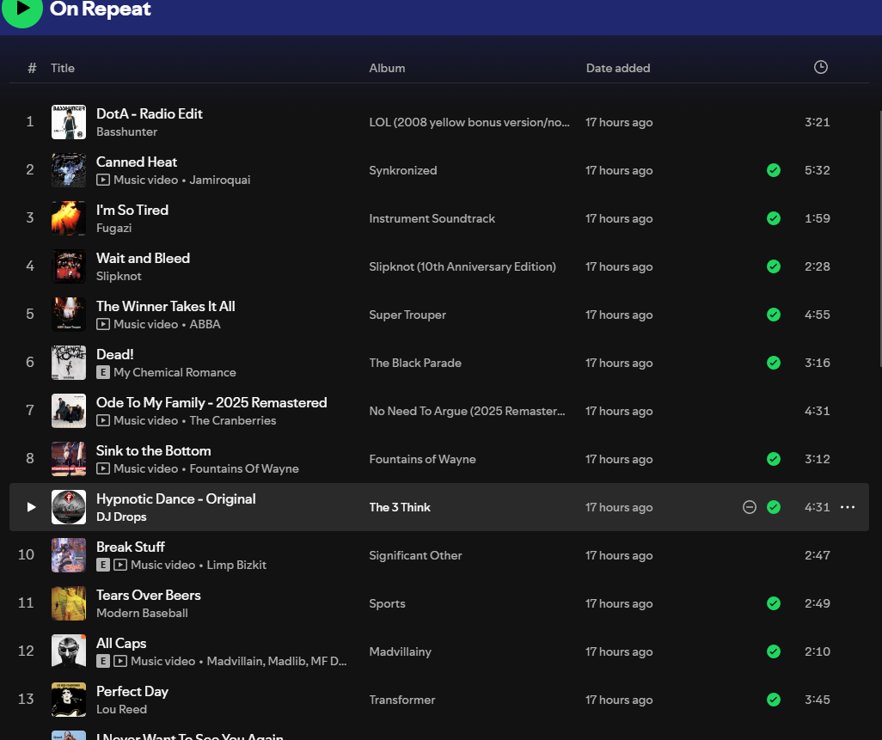Sort the list by Title column
Viewport: 882px width, 740px height.
tap(63, 68)
